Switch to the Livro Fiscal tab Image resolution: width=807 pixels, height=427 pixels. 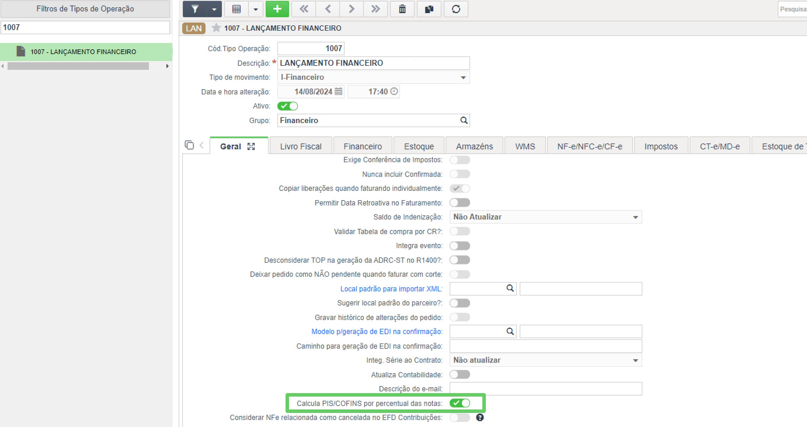tap(301, 146)
